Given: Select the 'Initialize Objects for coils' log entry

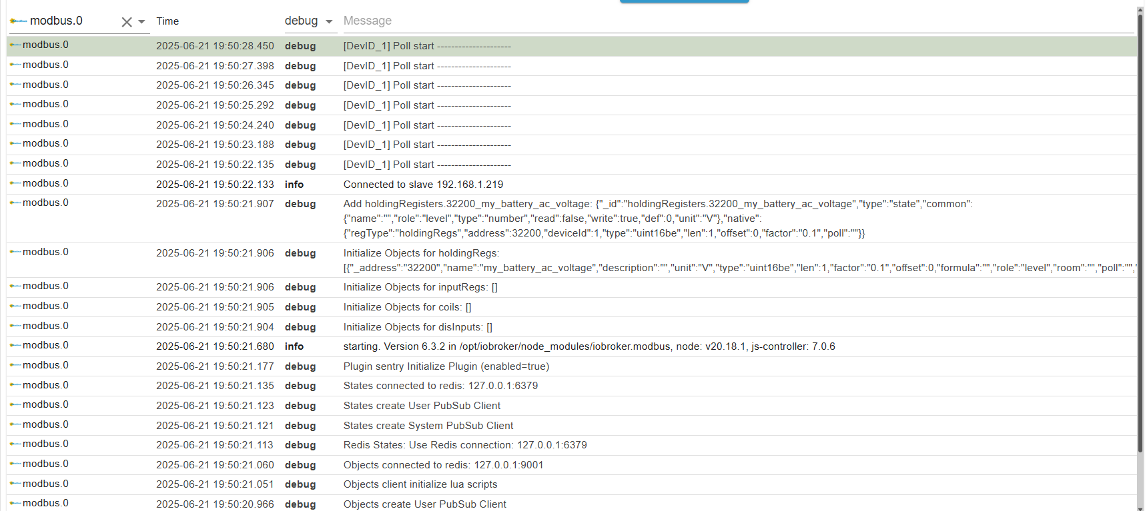Looking at the screenshot, I should pos(407,307).
